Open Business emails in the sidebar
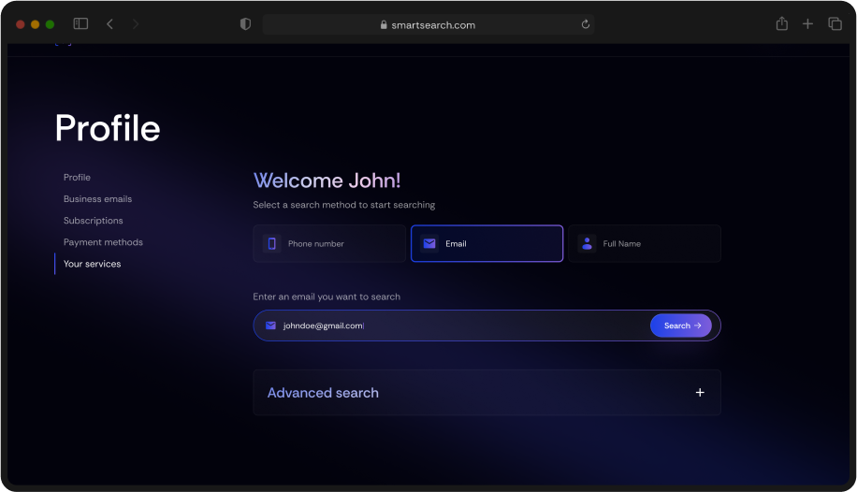 pyautogui.click(x=98, y=199)
